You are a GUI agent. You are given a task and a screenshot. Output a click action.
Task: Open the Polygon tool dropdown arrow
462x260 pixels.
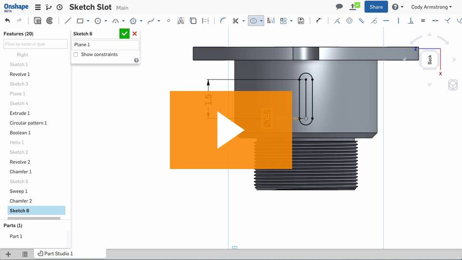click(141, 21)
